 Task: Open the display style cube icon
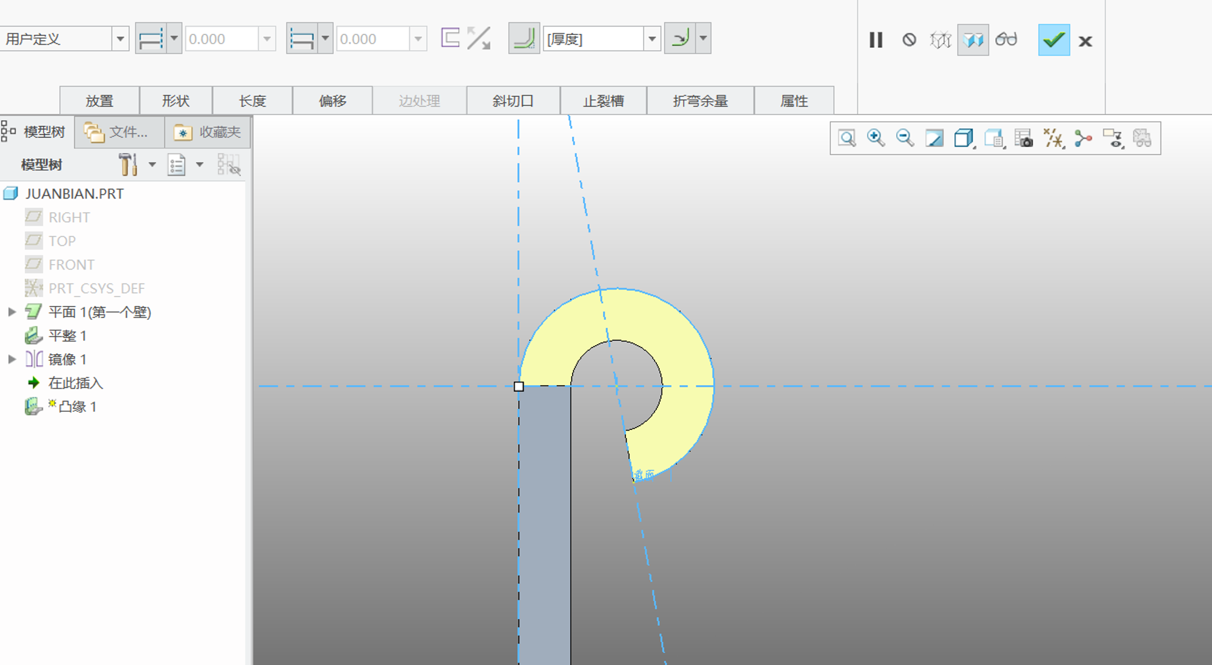pos(964,138)
